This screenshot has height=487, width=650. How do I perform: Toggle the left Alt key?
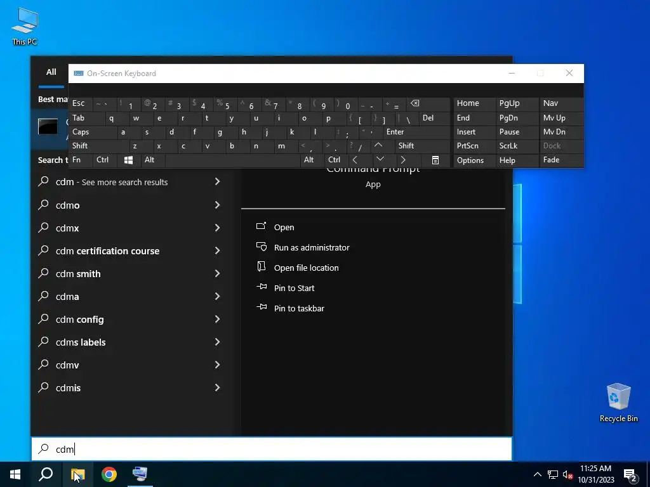tap(152, 160)
